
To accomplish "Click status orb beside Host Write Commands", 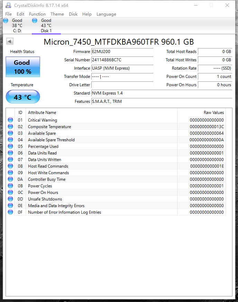I will tap(10, 172).
